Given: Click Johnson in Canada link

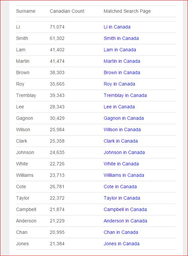Looking at the screenshot, I should coord(124,152).
